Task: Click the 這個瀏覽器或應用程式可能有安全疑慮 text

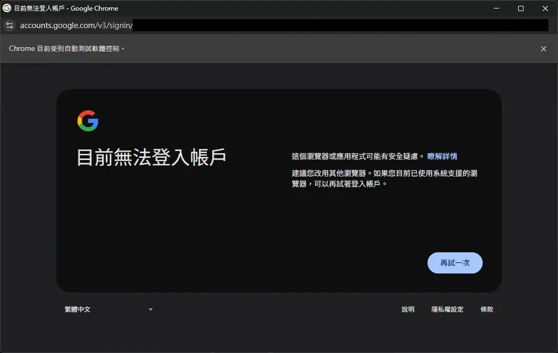Action: (x=358, y=156)
